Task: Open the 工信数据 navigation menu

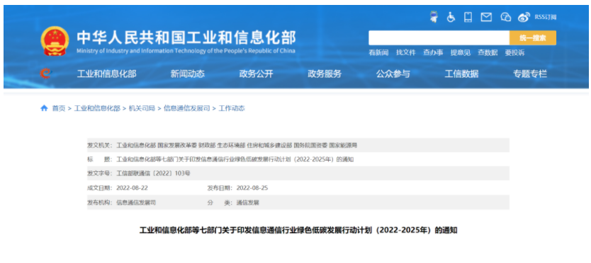Action: 462,74
